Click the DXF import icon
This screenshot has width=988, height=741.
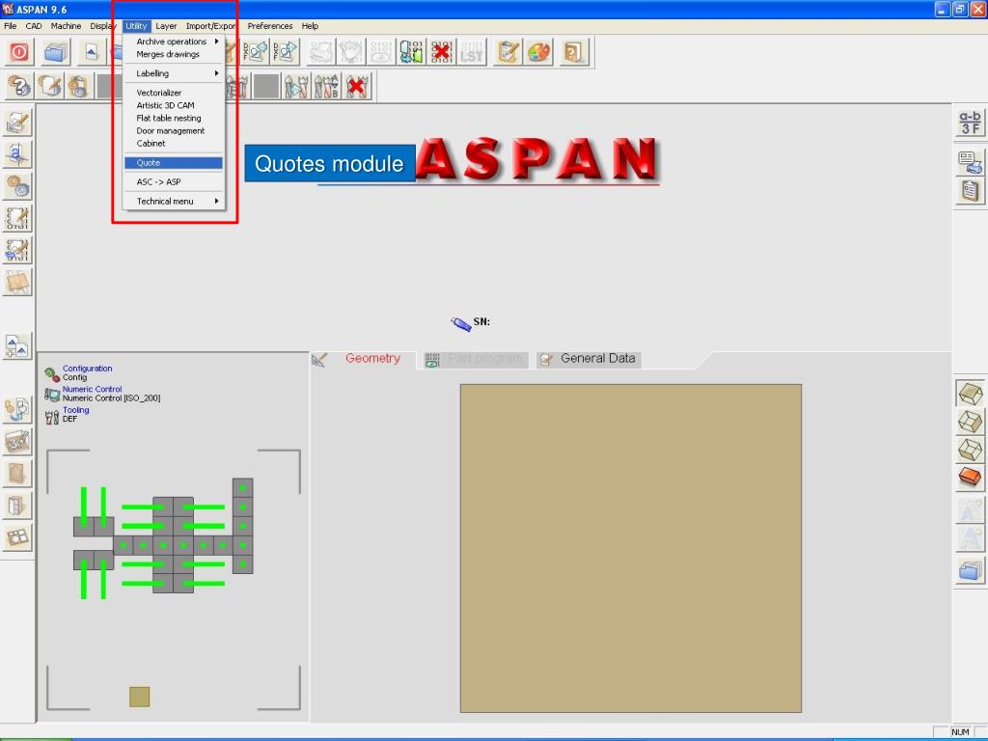click(x=255, y=52)
